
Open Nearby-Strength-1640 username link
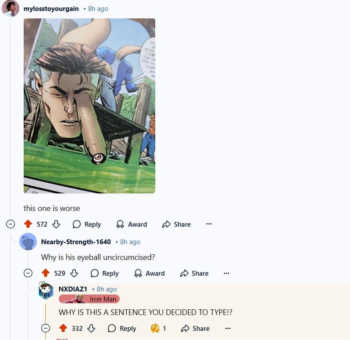(x=76, y=242)
